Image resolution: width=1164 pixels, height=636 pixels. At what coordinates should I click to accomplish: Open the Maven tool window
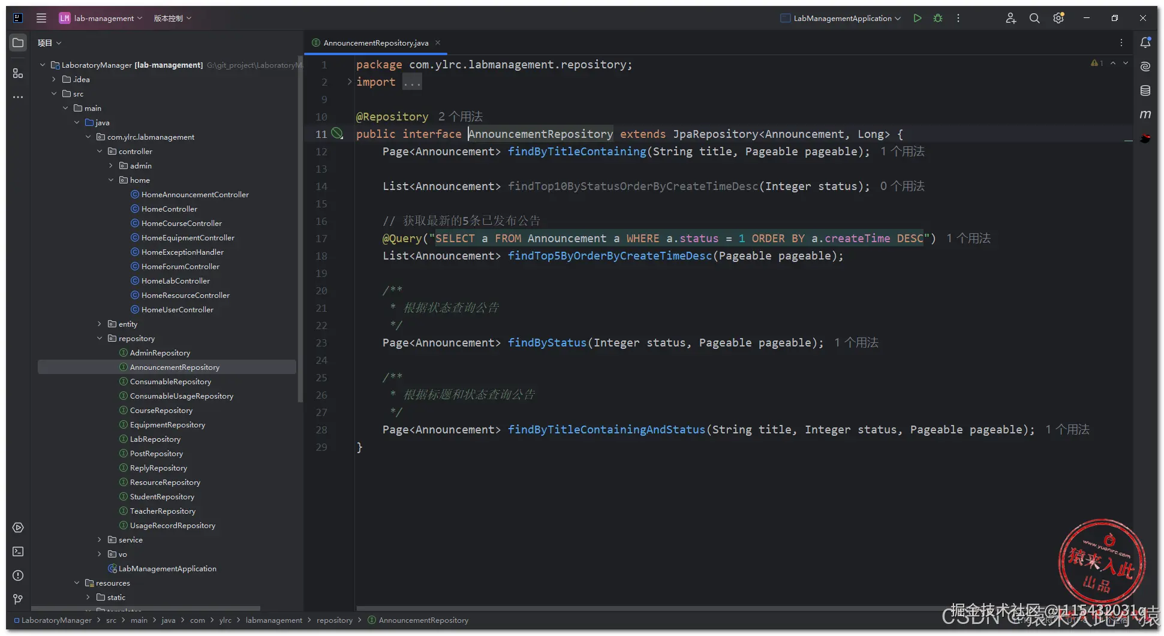[1145, 114]
